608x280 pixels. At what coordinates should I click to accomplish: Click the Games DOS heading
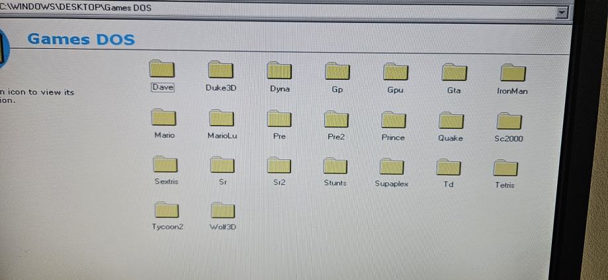81,39
